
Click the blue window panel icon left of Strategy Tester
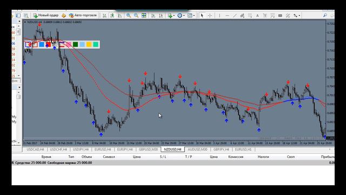(18, 16)
